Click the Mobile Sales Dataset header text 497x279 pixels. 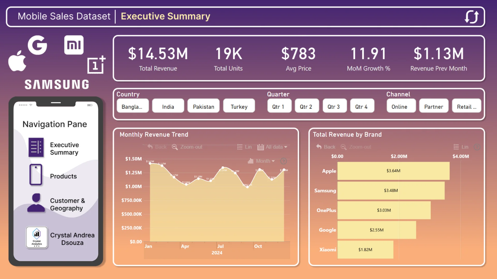[64, 16]
